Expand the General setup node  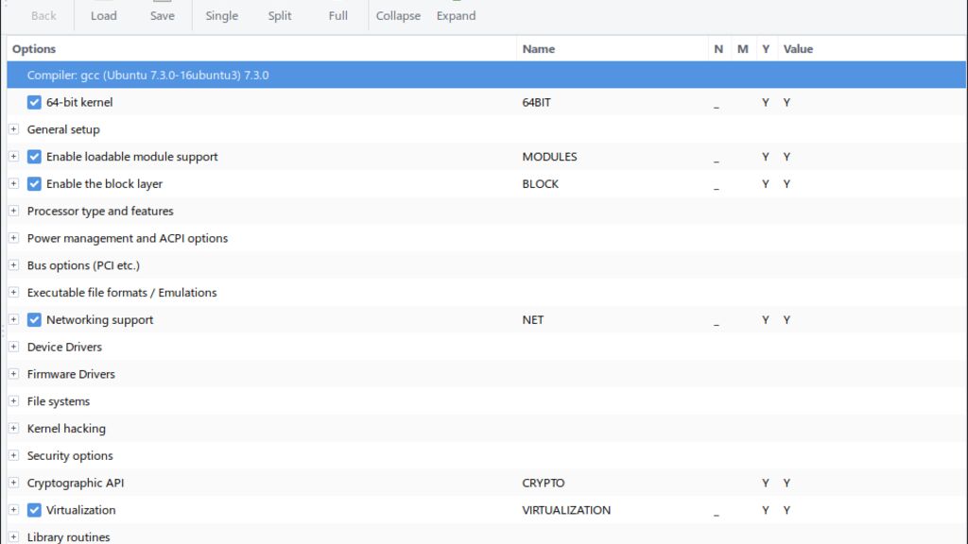pos(13,129)
